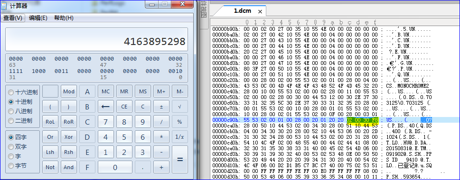Image resolution: width=460 pixels, height=180 pixels.
Task: Open the 查看(V) menu
Action: coord(13,18)
